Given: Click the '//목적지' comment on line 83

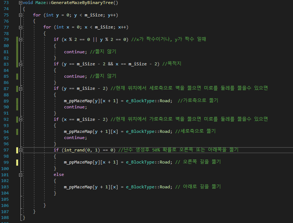Looking at the screenshot, I should tap(172, 64).
